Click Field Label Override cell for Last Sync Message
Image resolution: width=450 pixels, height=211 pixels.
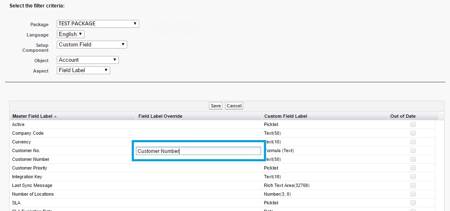(198, 185)
